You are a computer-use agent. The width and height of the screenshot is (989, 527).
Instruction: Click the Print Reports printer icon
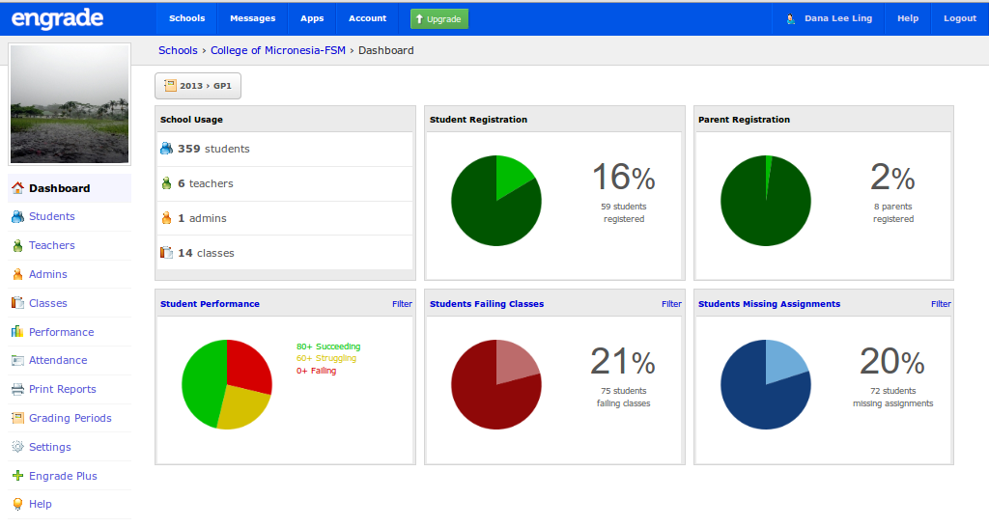17,389
